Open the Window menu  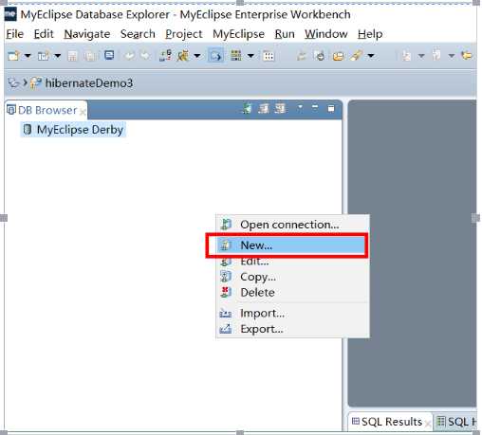[326, 34]
